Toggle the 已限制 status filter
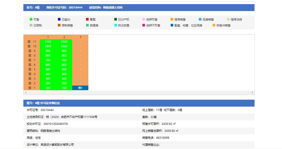Image resolution: width=282 pixels, height=149 pixels. [x=31, y=25]
